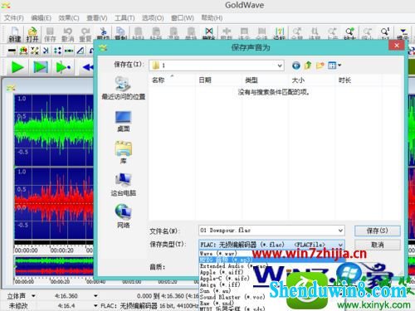This screenshot has height=311, width=415.
Task: Open the 文件(F) menu
Action: (x=14, y=18)
